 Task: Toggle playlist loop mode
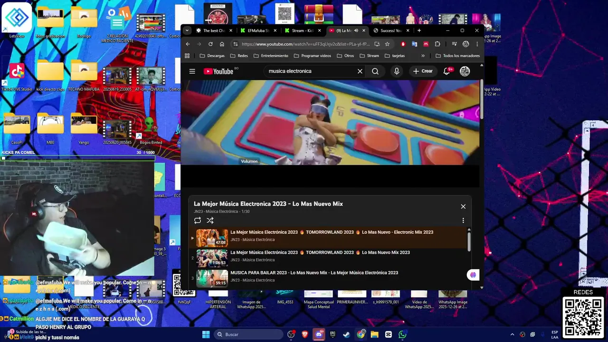tap(198, 220)
